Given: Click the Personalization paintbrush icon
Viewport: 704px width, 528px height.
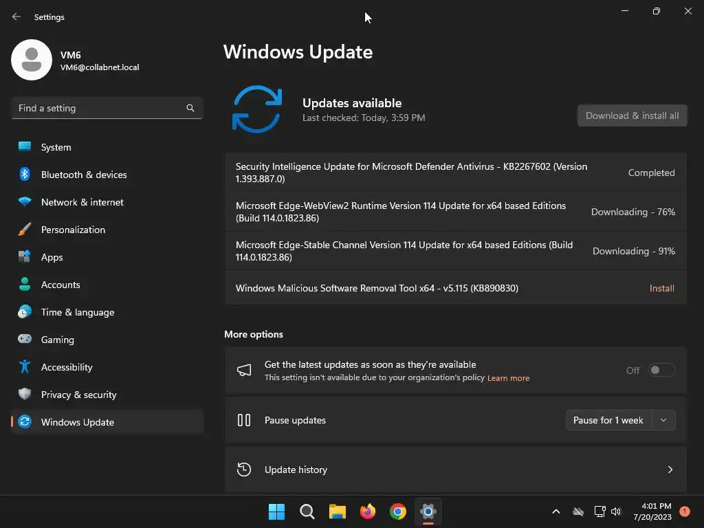Looking at the screenshot, I should [x=25, y=230].
